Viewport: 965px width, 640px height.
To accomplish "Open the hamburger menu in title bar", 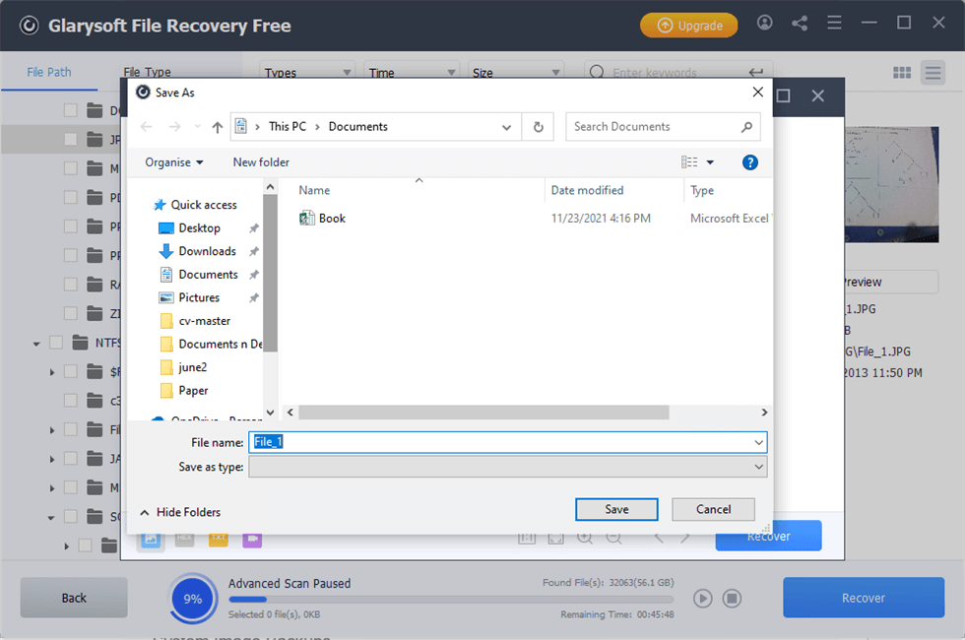I will coord(834,24).
